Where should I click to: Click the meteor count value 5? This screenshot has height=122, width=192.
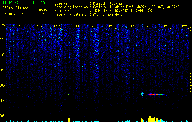point(43,14)
